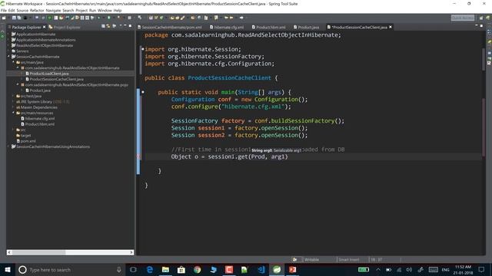The height and width of the screenshot is (276, 492).
Task: Switch to the pom.xml editor tab
Action: click(x=170, y=28)
